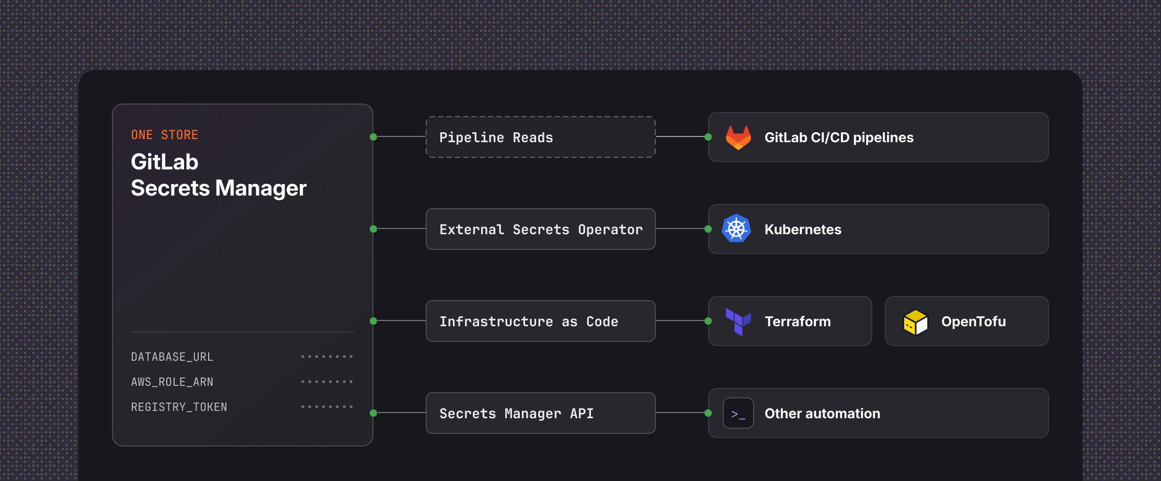Viewport: 1161px width, 481px height.
Task: Select the Pipeline Reads box
Action: [x=540, y=137]
